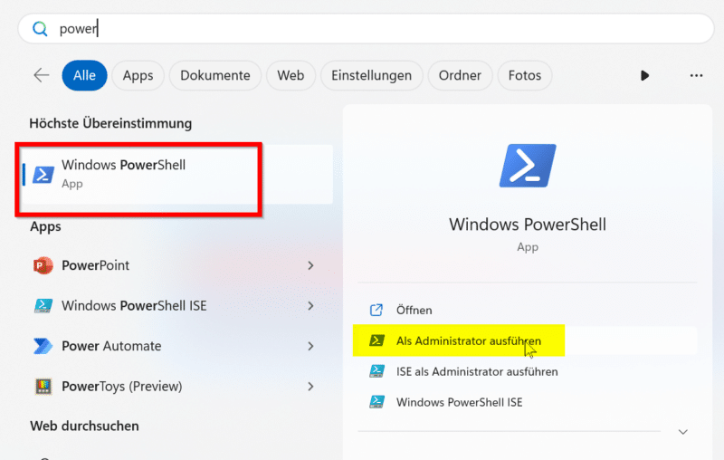Select Windows PowerShell ISE in Apps list
Screen dimensions: 724x460
tap(134, 306)
